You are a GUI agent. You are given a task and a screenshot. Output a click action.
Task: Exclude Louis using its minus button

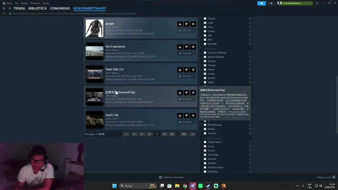[x=250, y=23]
